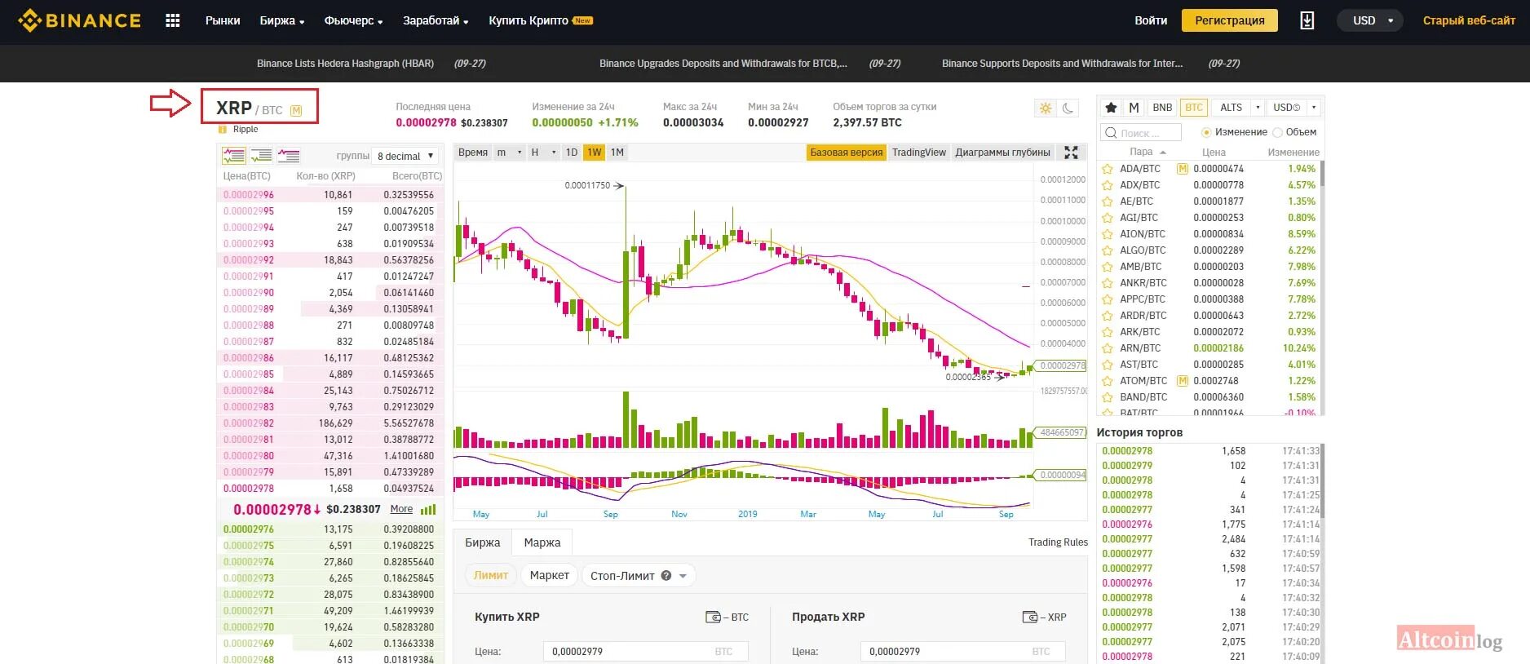
Task: Switch to the Биржа trading tab
Action: click(x=483, y=542)
